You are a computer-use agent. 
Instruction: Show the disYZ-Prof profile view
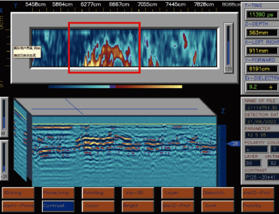pyautogui.click(x=178, y=206)
